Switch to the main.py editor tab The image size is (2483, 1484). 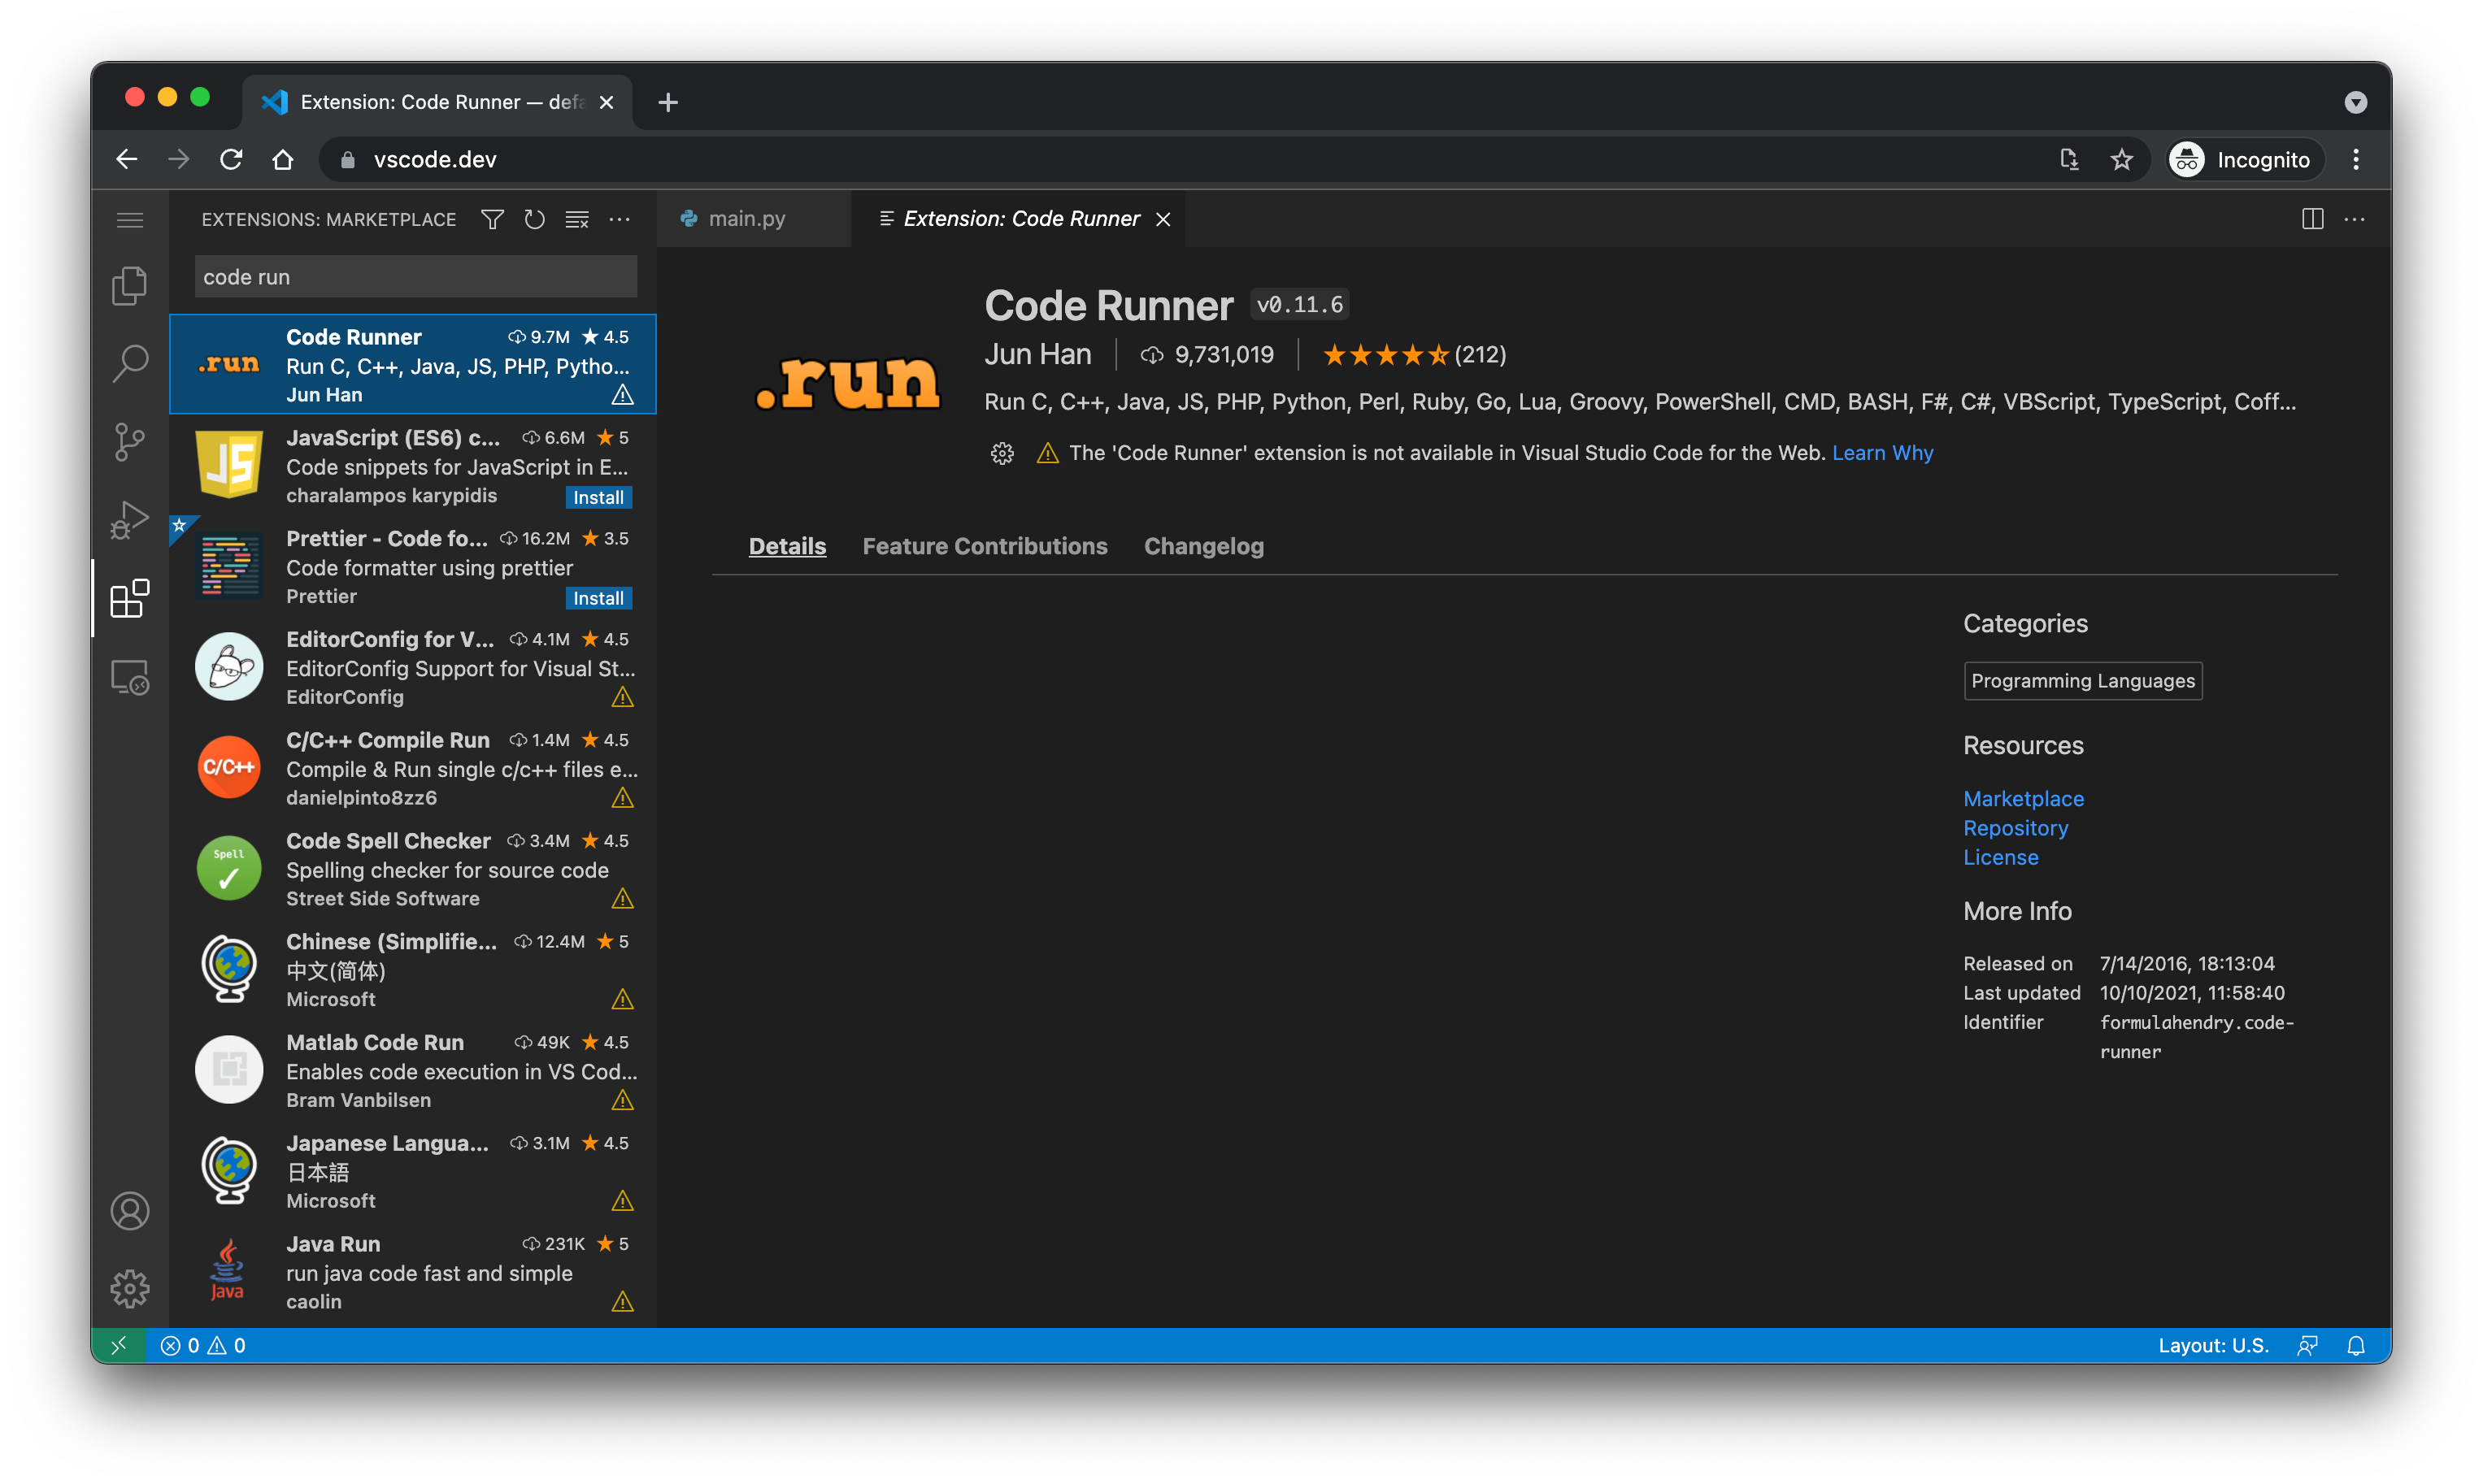click(x=746, y=219)
